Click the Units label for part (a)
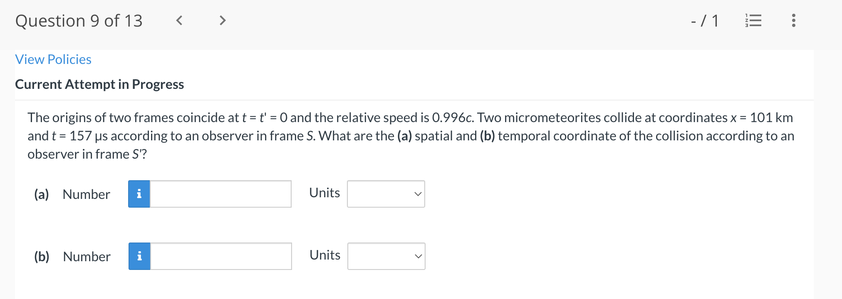Viewport: 842px width, 299px height. 324,193
